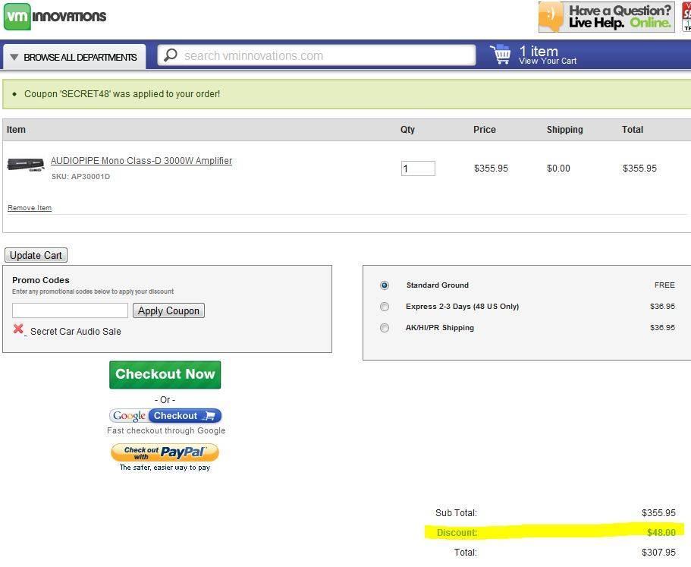The image size is (691, 567).
Task: Click the shopping cart icon
Action: click(x=500, y=54)
